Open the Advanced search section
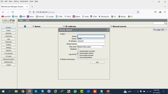Image resolution: width=168 pixels, height=94 pixels. point(8,59)
